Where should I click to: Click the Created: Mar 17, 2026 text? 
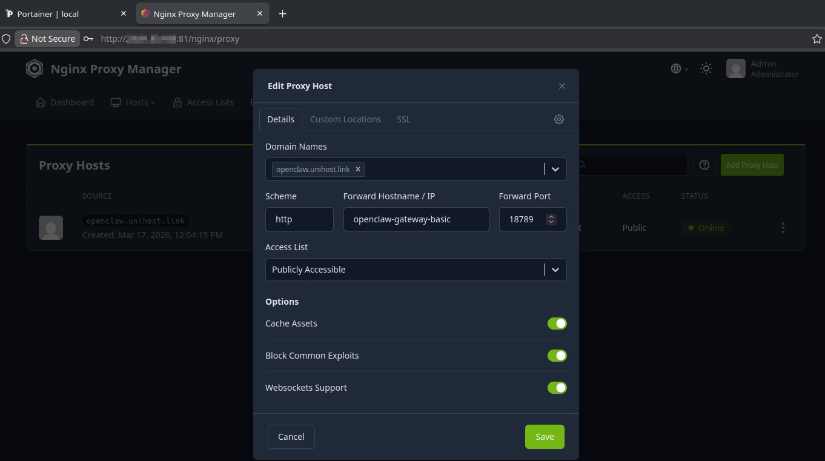pyautogui.click(x=153, y=234)
